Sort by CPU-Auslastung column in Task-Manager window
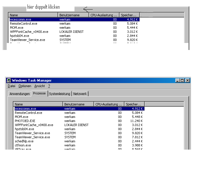The image size is (200, 183). click(x=109, y=104)
